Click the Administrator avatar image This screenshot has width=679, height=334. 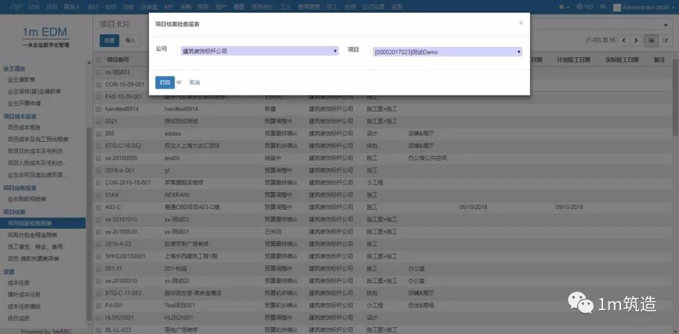[616, 7]
